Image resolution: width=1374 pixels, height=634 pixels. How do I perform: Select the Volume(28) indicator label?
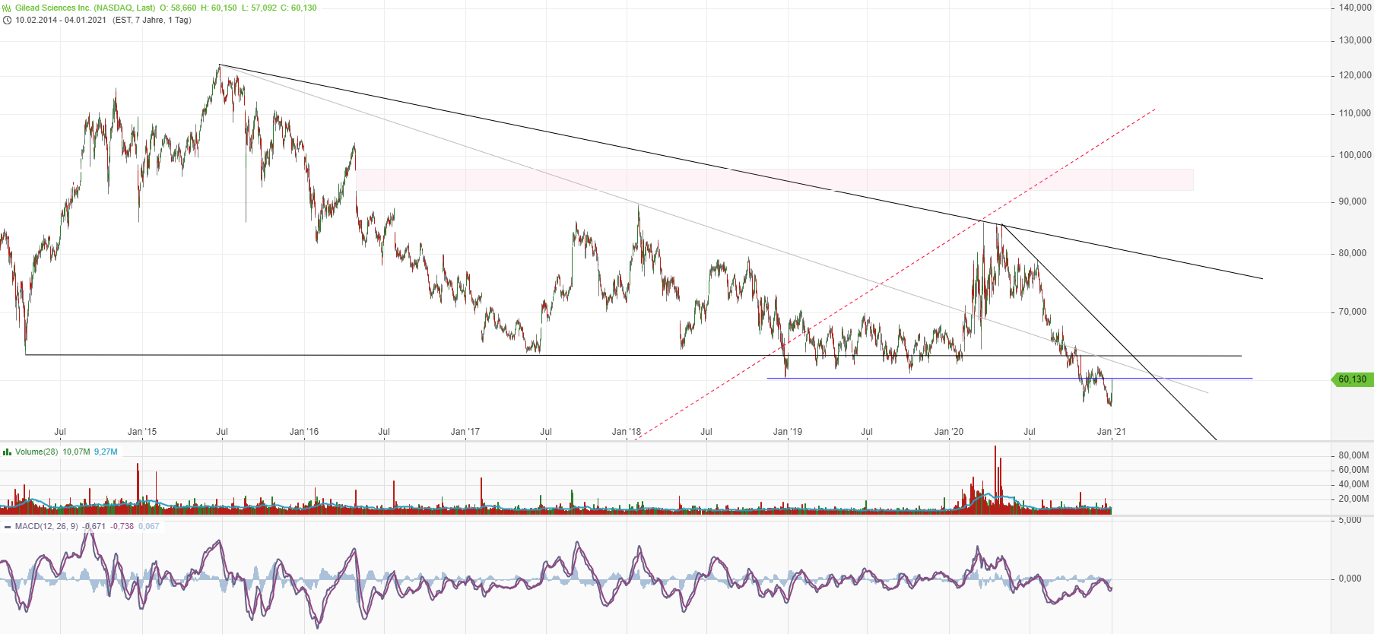[x=36, y=452]
